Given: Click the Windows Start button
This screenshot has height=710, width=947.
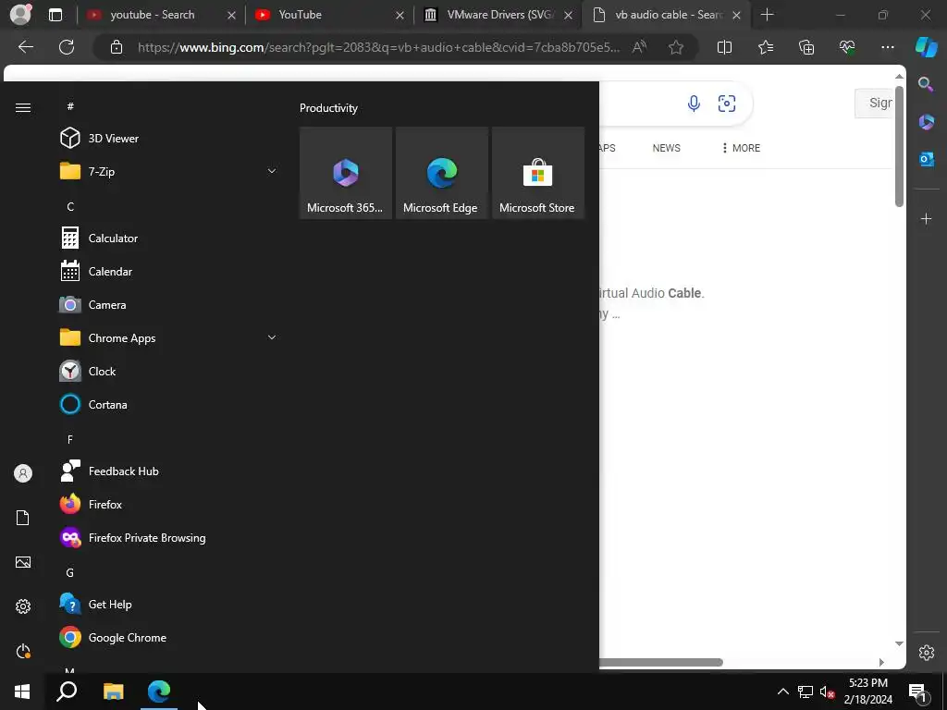Looking at the screenshot, I should click(x=22, y=692).
